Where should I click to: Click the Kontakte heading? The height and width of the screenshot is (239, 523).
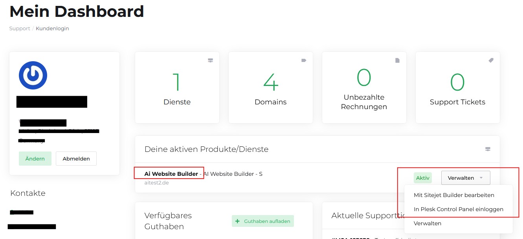[28, 193]
